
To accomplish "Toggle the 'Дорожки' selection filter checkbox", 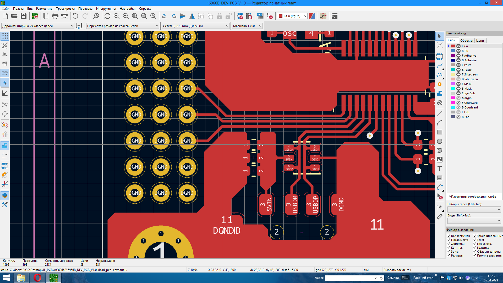I will [x=449, y=244].
